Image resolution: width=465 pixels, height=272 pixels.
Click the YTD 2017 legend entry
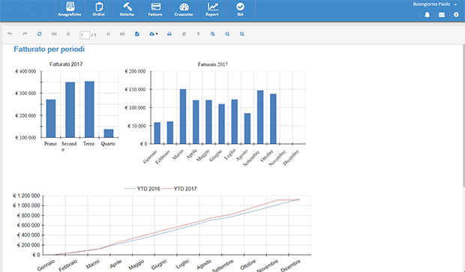[179, 189]
